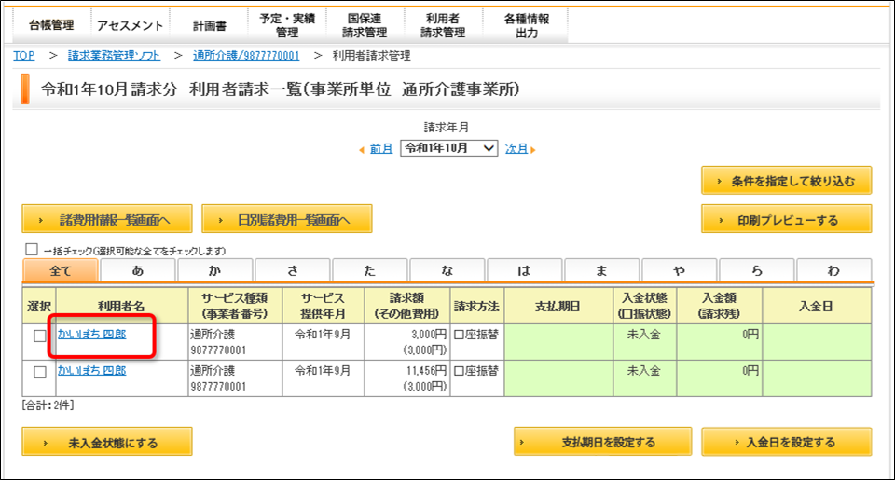The width and height of the screenshot is (895, 480).
Task: Select the さ kana tab
Action: 292,270
